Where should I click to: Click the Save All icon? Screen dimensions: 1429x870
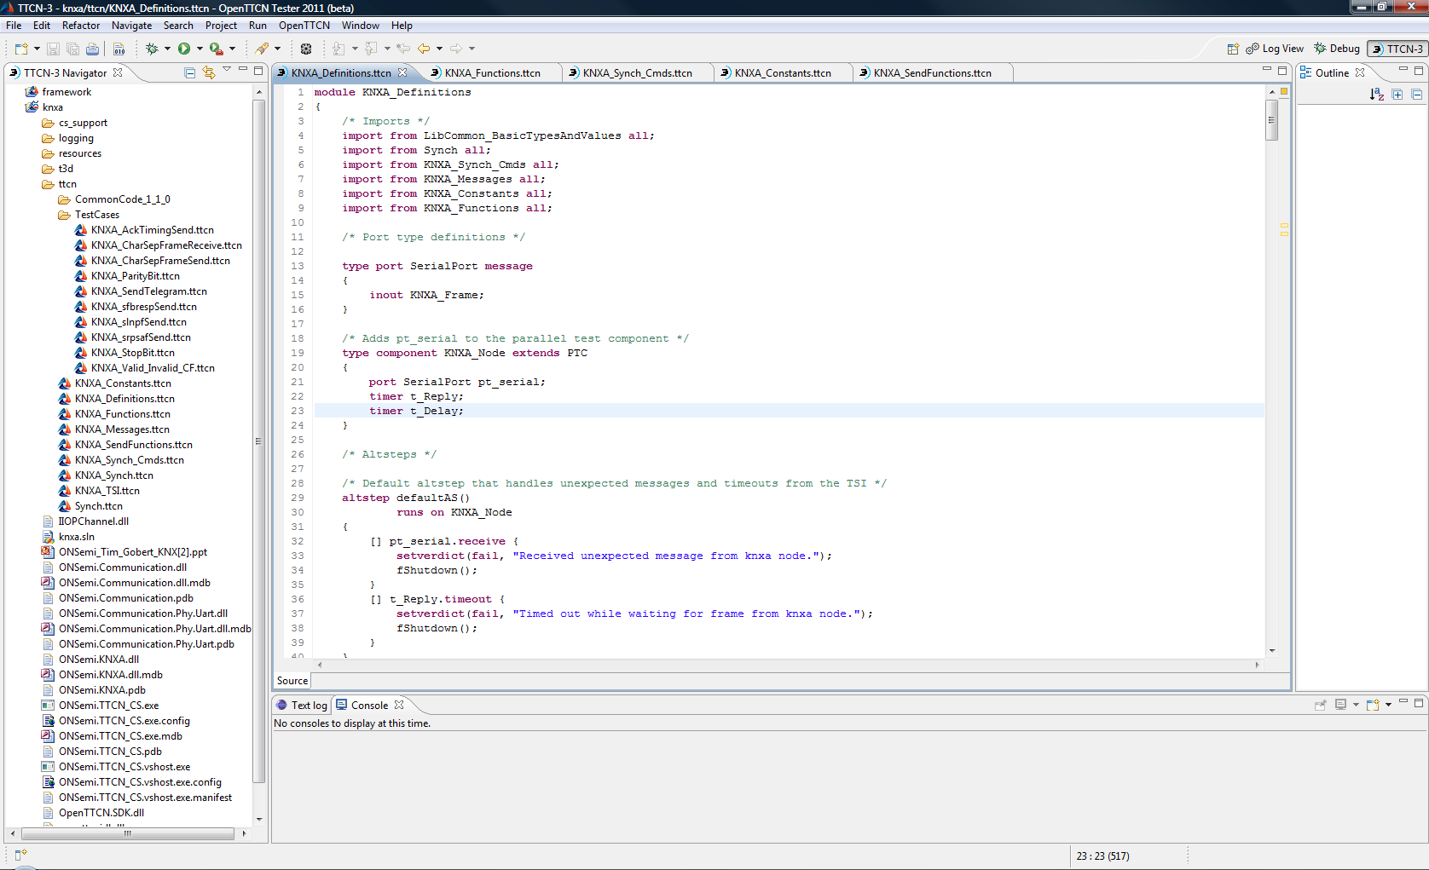72,49
